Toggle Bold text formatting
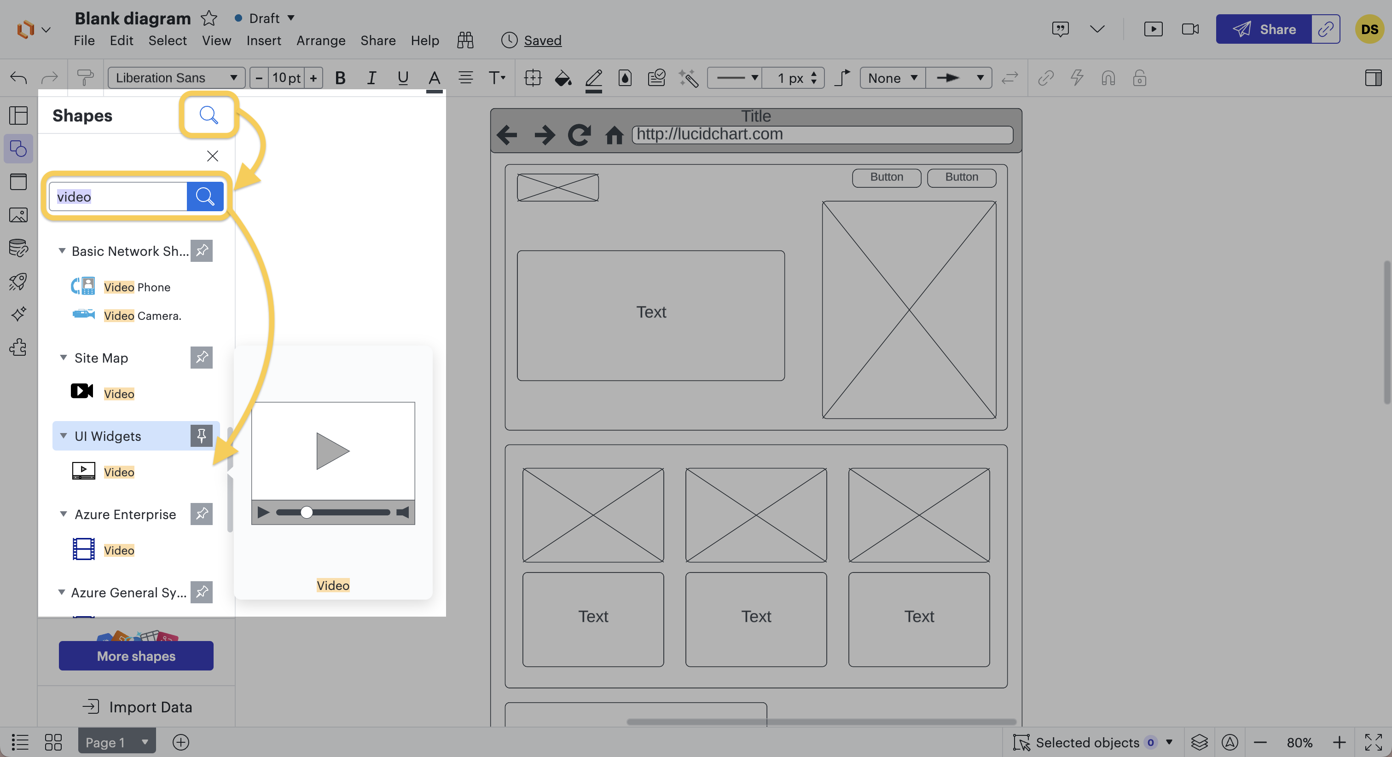Screen dimensions: 1392x757 (x=340, y=78)
